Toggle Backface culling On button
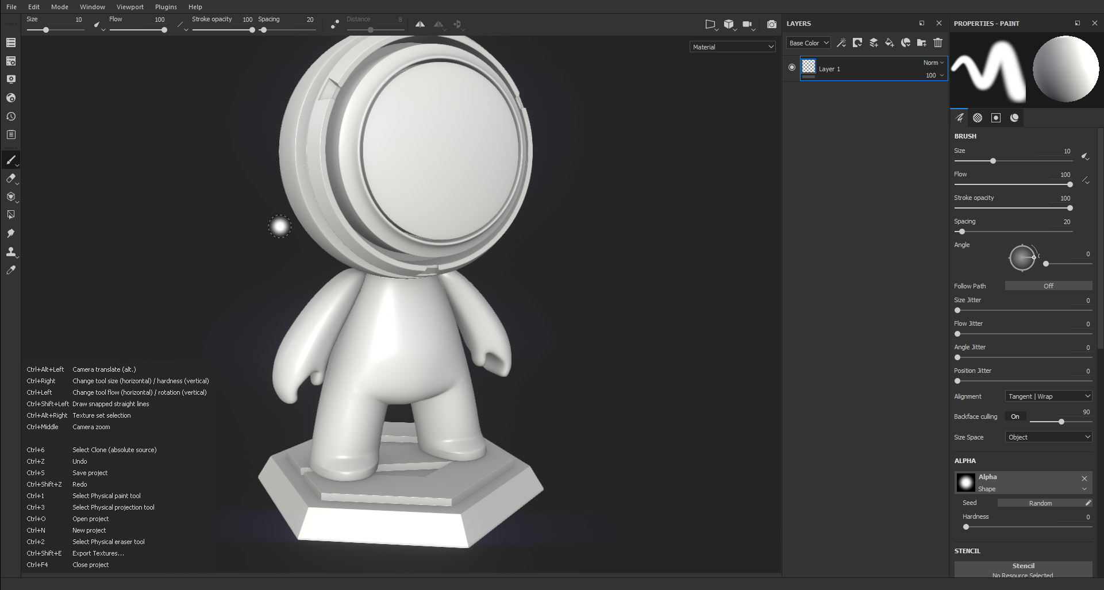 point(1015,417)
